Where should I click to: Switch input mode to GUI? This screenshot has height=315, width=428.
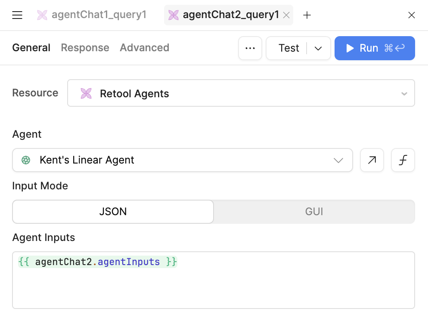tap(314, 212)
